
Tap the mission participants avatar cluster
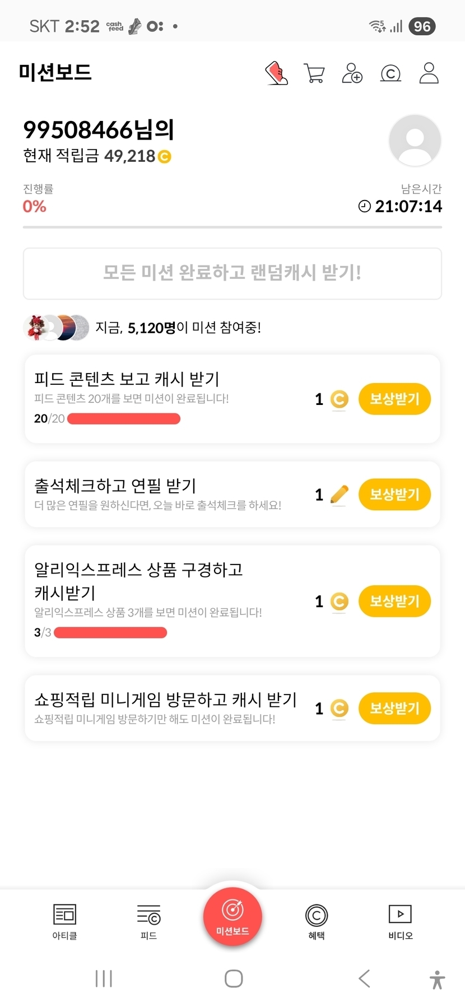[x=56, y=328]
